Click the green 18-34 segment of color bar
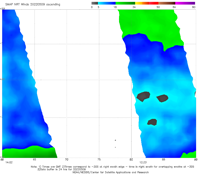Image resolution: width=198 pixels, height=174 pixels. pyautogui.click(x=125, y=3)
